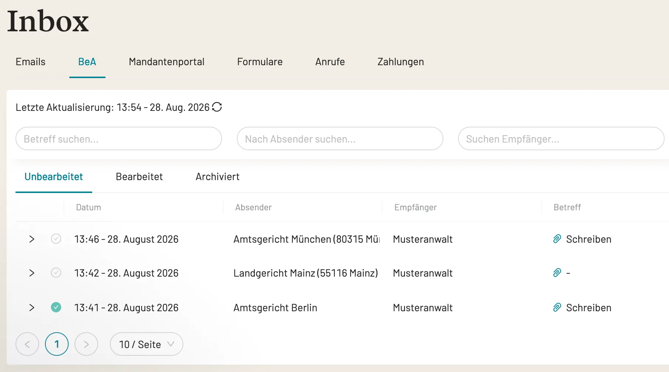Open the 10 / Seite page size dropdown
The height and width of the screenshot is (372, 669).
[x=146, y=344]
